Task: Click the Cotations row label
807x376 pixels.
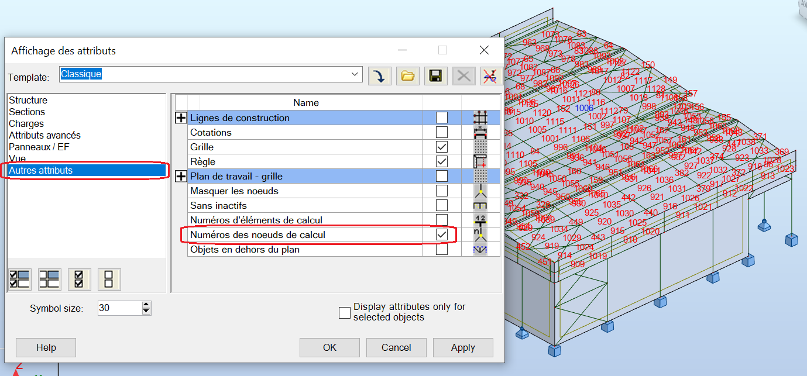Action: [211, 132]
